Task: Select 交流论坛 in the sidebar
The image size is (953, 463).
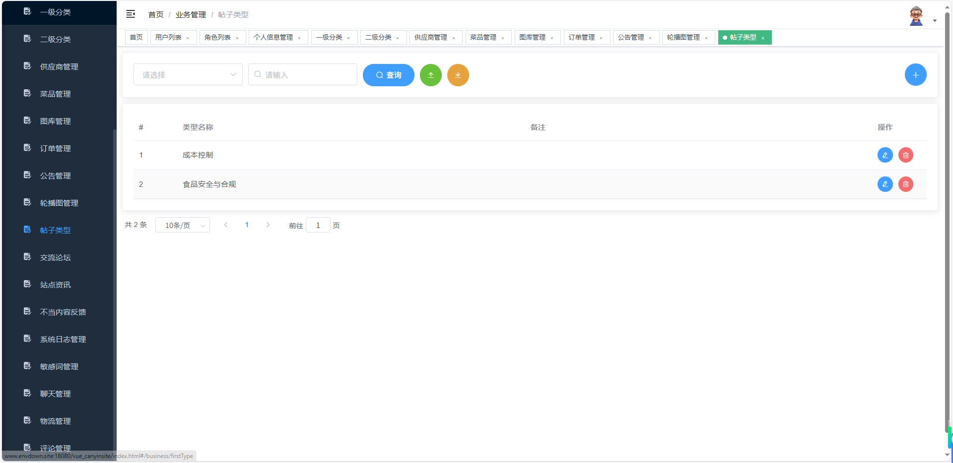Action: point(55,257)
